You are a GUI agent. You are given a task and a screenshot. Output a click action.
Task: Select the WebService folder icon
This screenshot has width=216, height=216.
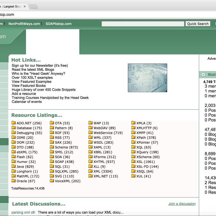pyautogui.click(x=90, y=132)
